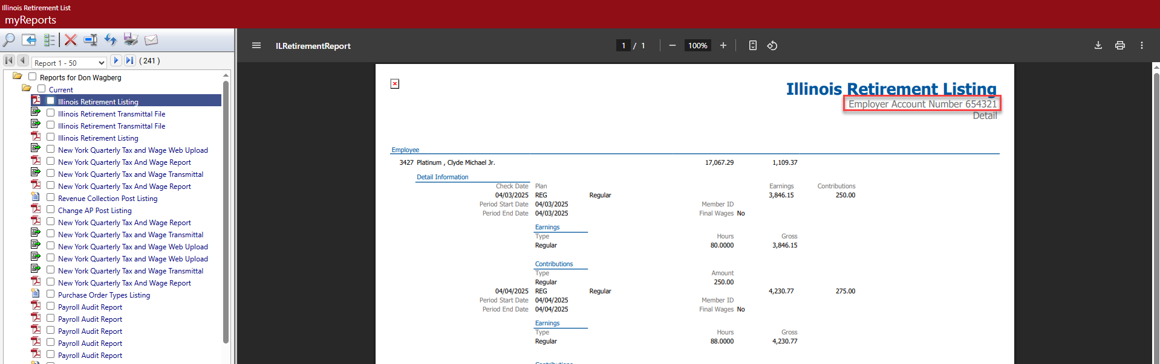Click the Revenue Collection Post Listing document icon
The width and height of the screenshot is (1160, 364).
point(36,197)
